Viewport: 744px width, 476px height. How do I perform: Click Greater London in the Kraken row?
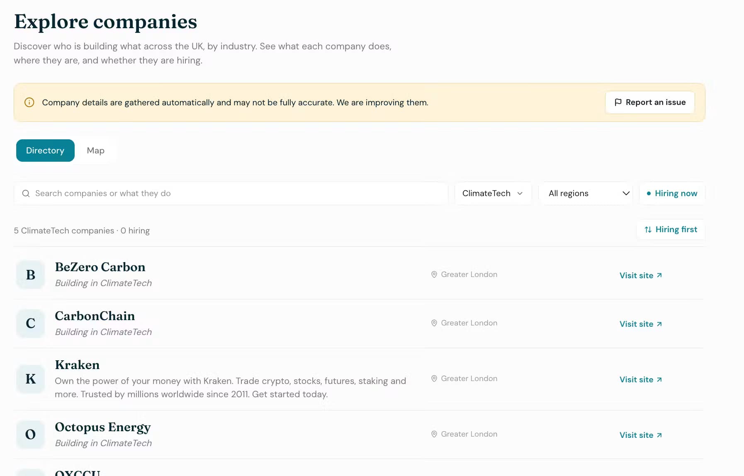(x=469, y=379)
